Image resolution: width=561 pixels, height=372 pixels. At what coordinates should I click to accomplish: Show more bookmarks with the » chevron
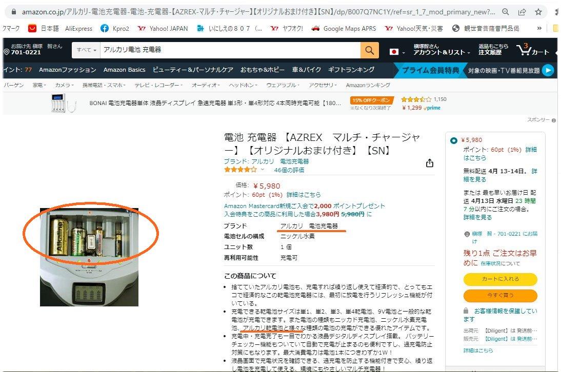539,29
